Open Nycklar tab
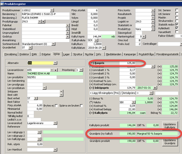Viewport: 182px width, 154px height. 89,54
